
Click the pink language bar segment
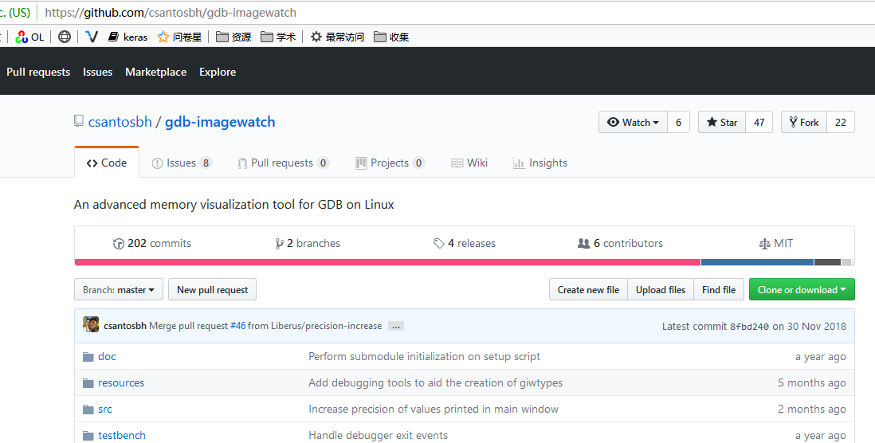coord(387,262)
